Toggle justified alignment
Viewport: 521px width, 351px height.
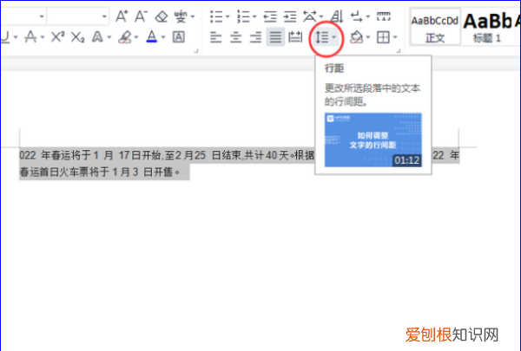tap(275, 36)
